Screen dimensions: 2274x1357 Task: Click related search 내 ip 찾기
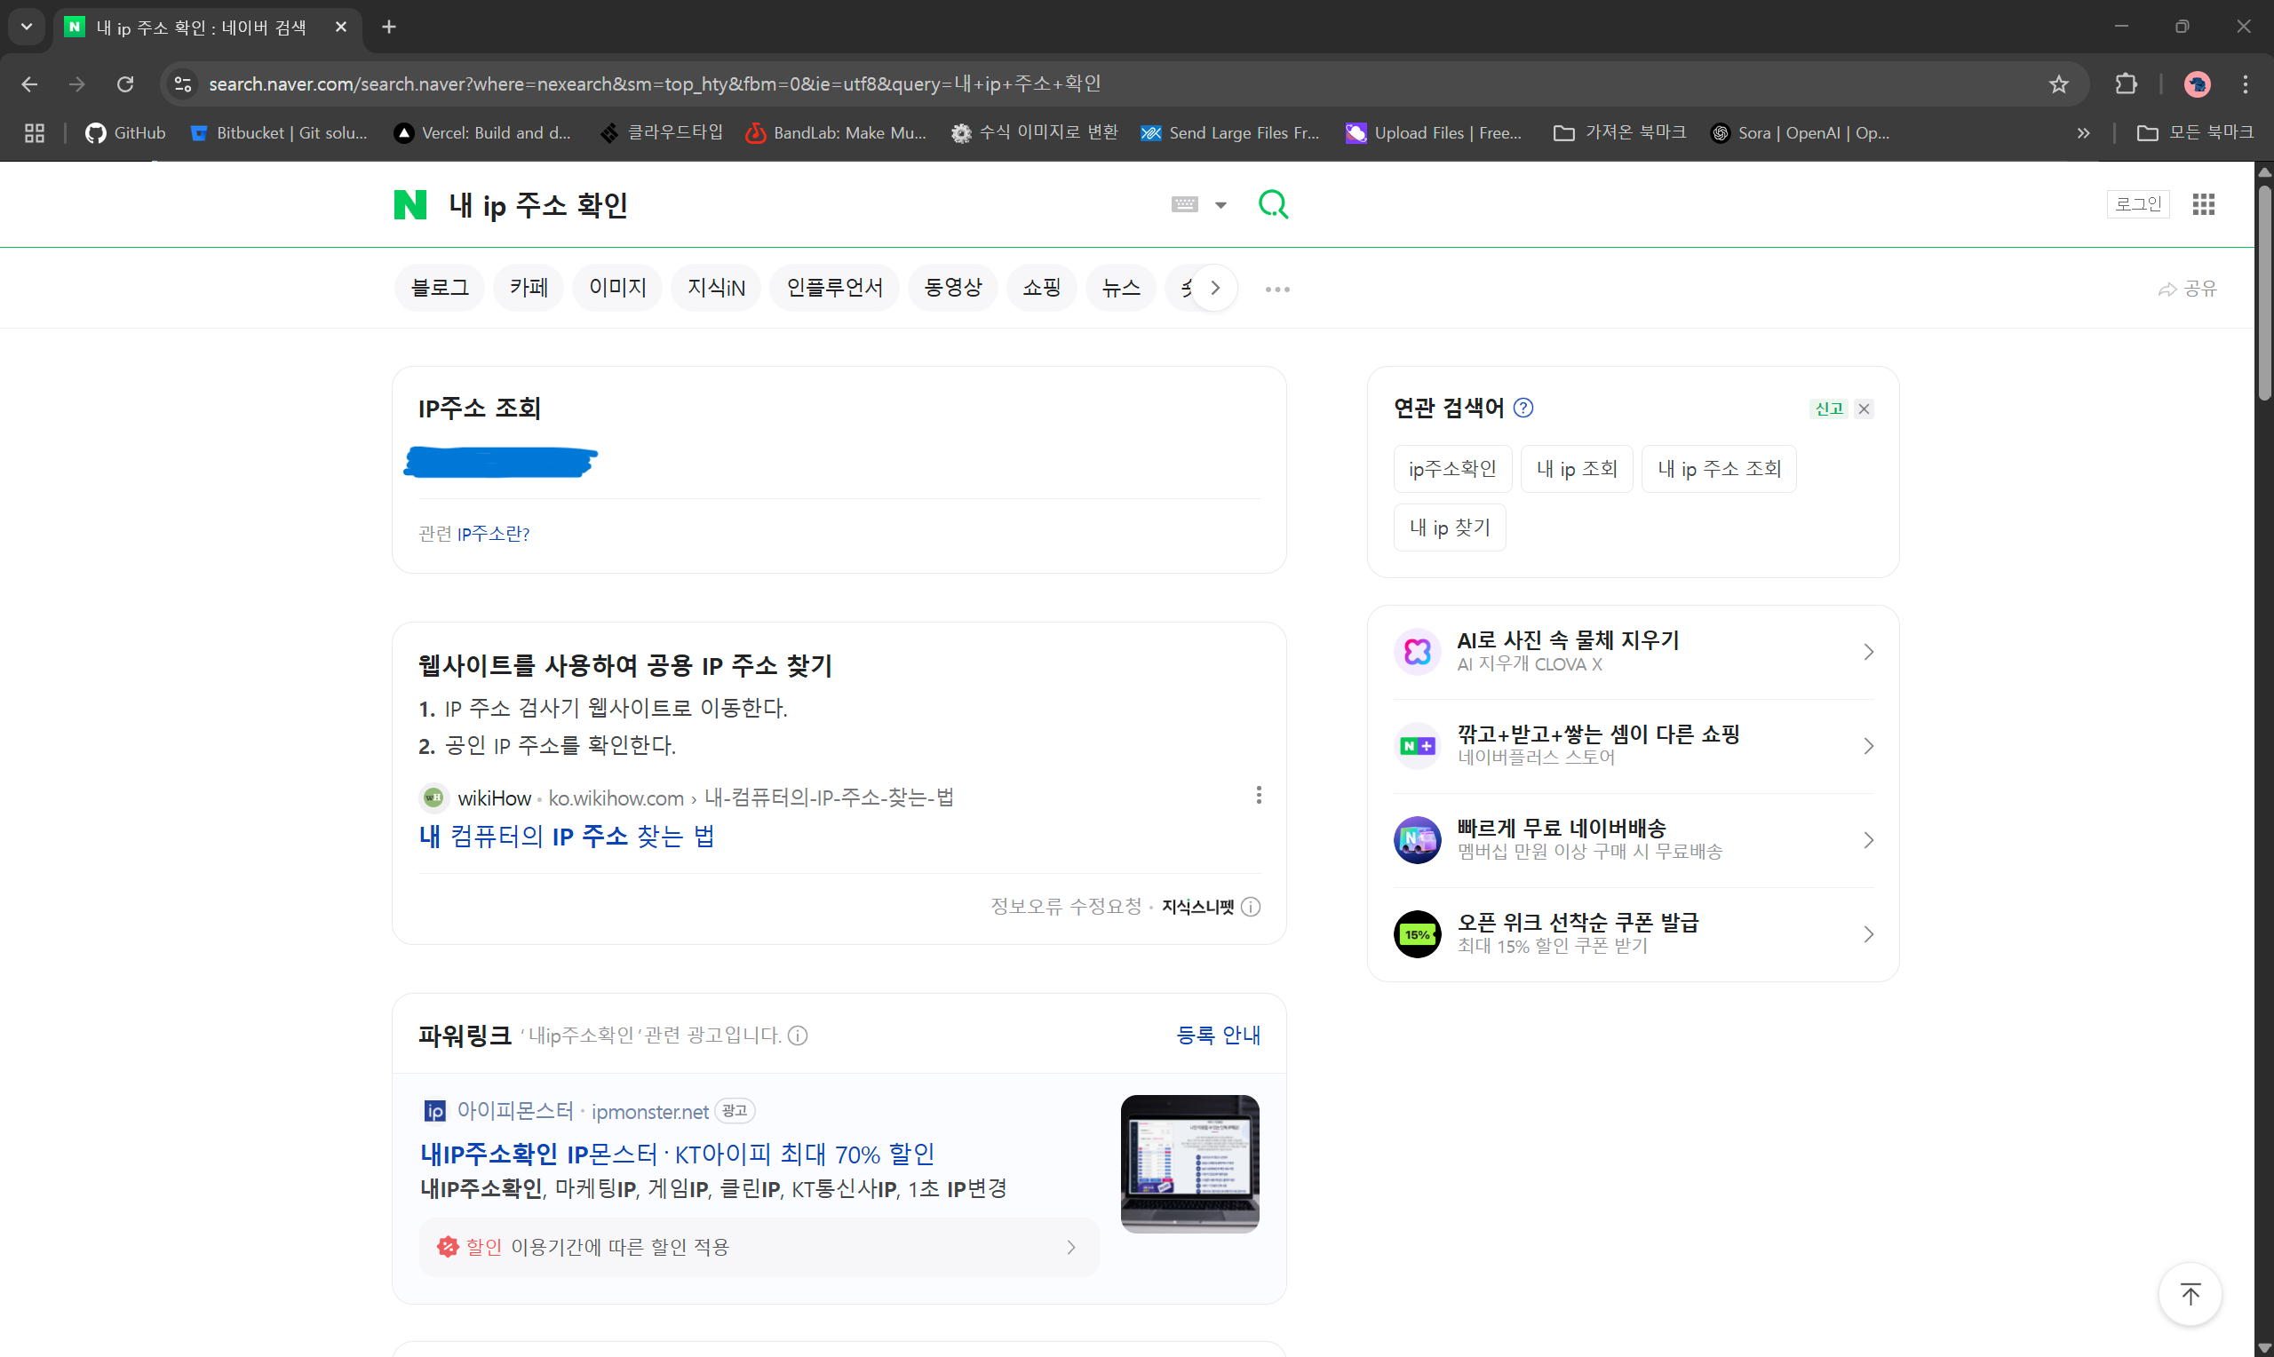tap(1450, 528)
